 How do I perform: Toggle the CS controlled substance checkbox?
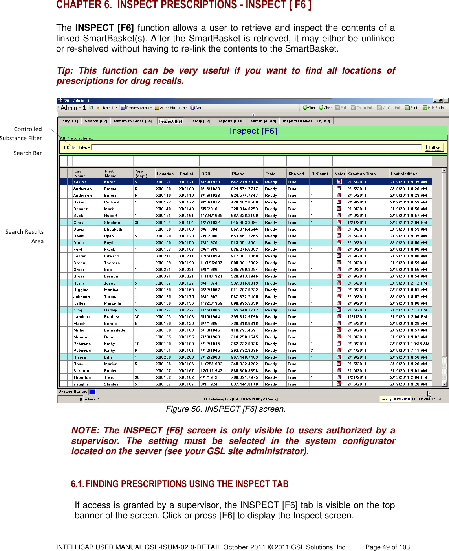[73, 147]
